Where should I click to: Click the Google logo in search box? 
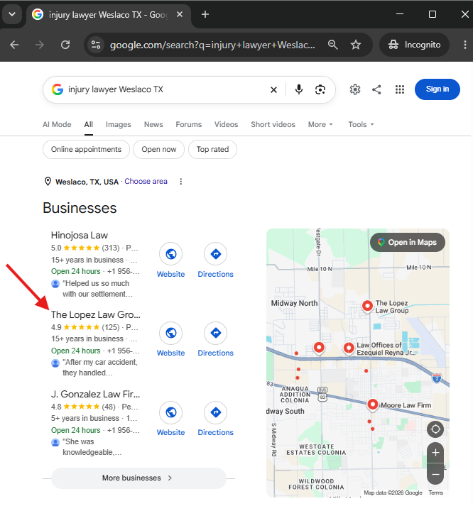coord(58,89)
